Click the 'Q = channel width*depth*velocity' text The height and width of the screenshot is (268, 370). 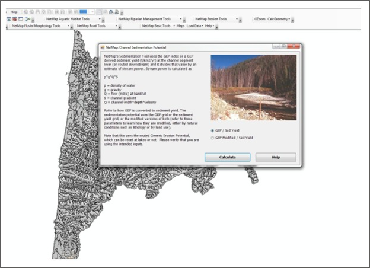coord(130,102)
